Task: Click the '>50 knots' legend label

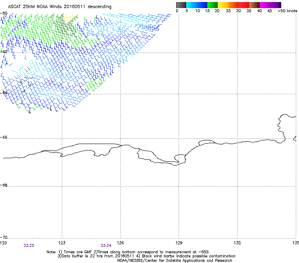Action: tap(287, 11)
